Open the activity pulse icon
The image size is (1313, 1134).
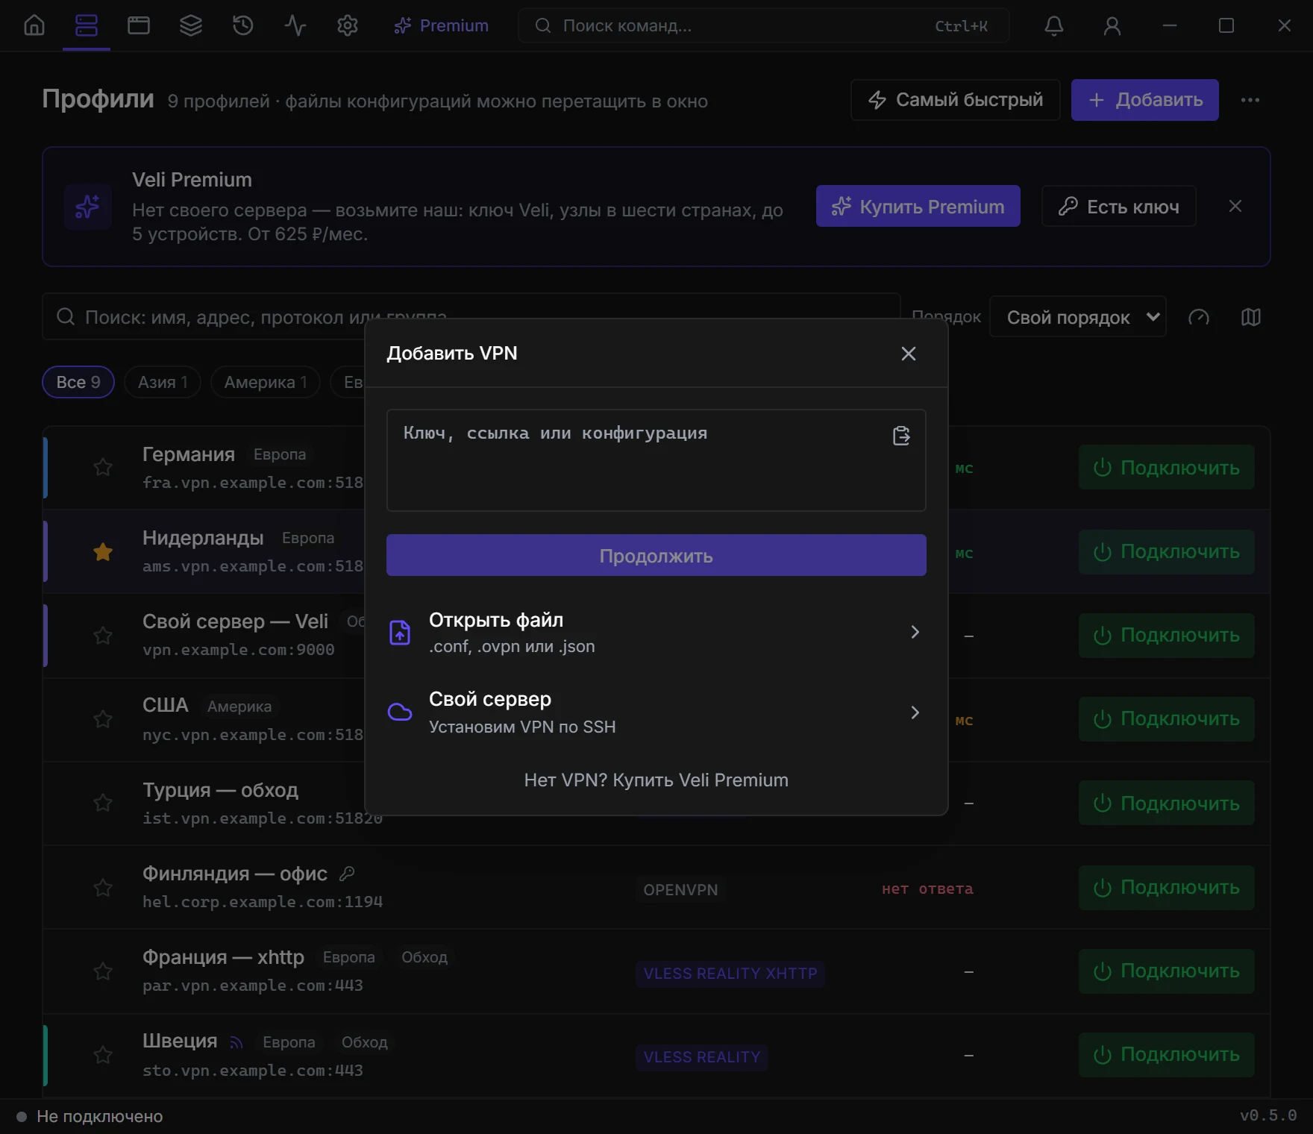(295, 25)
